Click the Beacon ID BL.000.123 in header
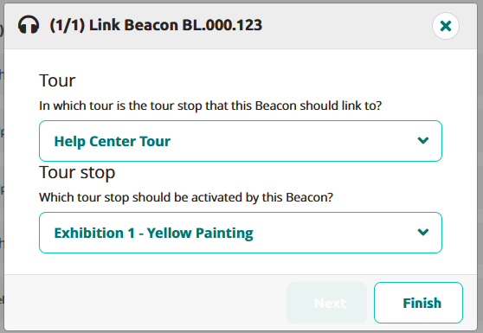Viewport: 483px width, 333px height. (222, 25)
